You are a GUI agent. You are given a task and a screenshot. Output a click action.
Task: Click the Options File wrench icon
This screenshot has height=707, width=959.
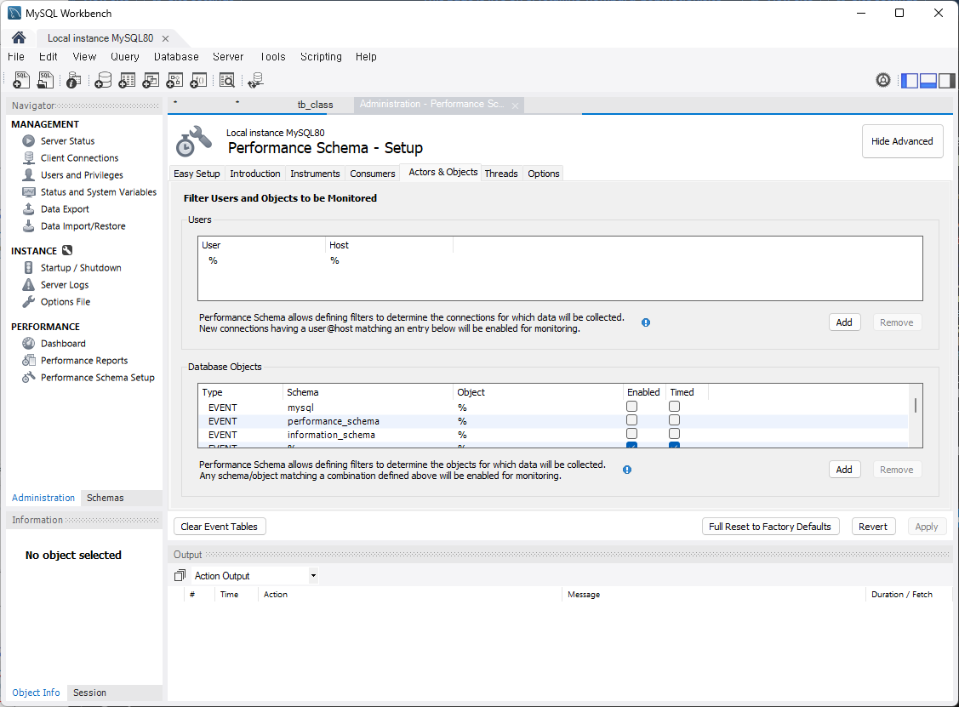[x=29, y=302]
